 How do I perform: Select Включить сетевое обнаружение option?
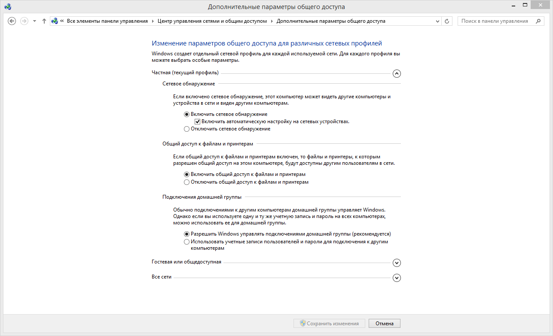coord(186,114)
